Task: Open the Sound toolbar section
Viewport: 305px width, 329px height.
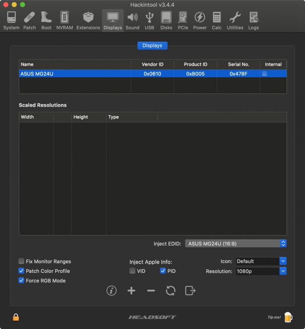Action: tap(133, 21)
